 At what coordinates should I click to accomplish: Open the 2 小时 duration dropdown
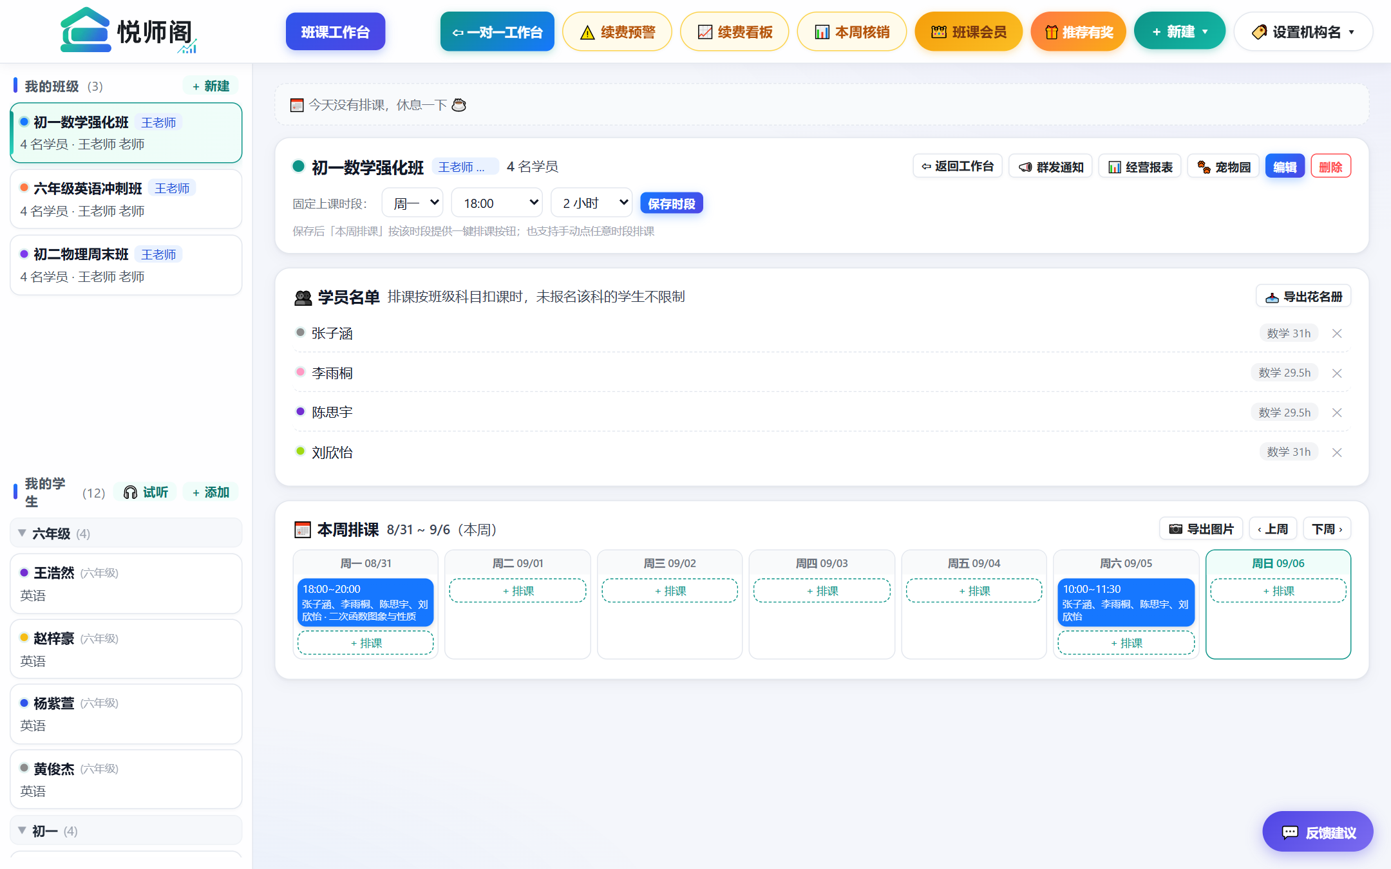point(592,203)
